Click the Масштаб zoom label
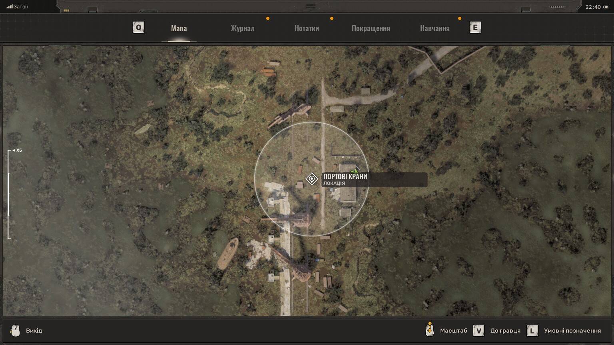The image size is (614, 345). click(453, 331)
